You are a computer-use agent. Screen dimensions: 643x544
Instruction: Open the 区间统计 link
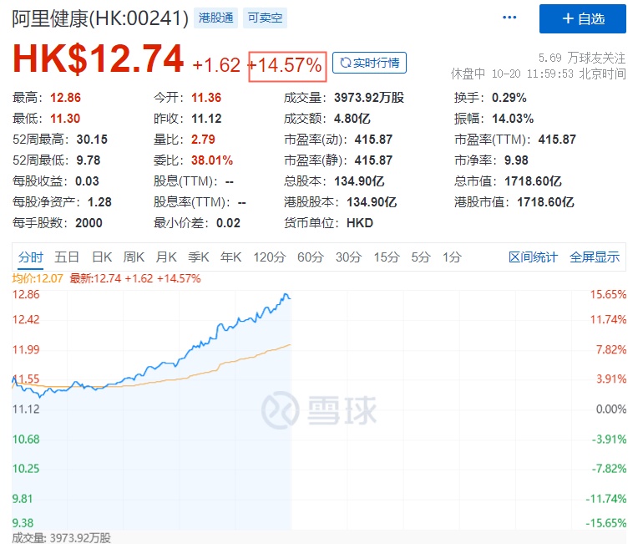[533, 257]
